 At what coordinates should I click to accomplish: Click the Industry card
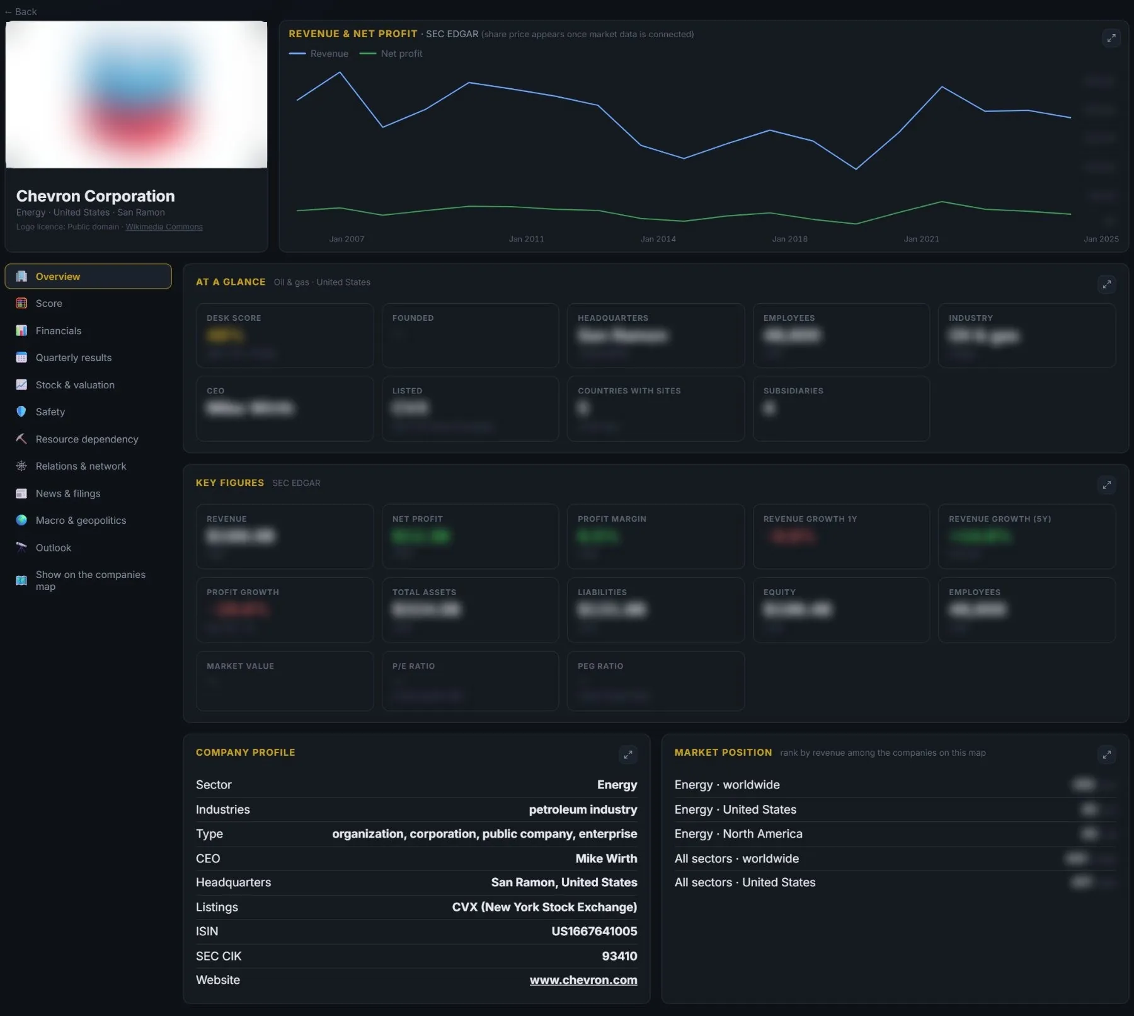tap(1027, 335)
